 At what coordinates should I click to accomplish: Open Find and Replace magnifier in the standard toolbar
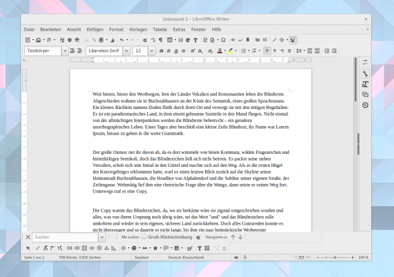[145, 40]
